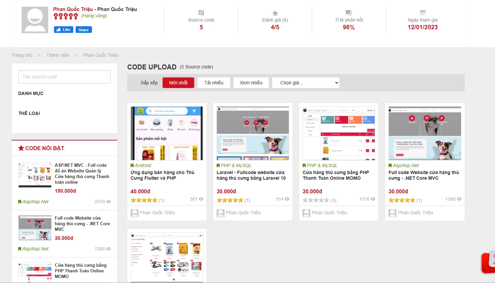The height and width of the screenshot is (283, 495).
Task: Click the bookmark icon beside PHP & MySQL on Laravel card
Action: coord(218,165)
